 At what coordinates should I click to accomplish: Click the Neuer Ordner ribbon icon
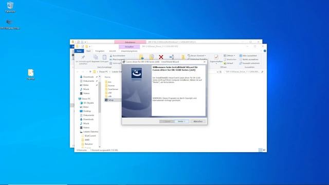coord(183,57)
